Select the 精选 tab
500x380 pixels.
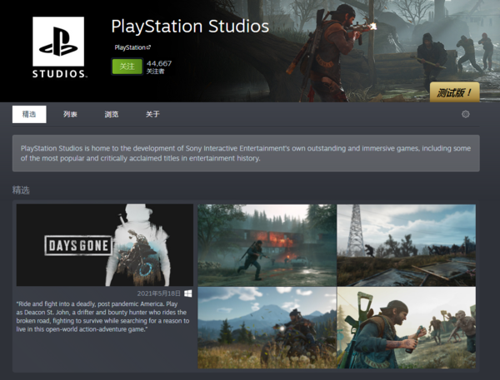(x=29, y=114)
